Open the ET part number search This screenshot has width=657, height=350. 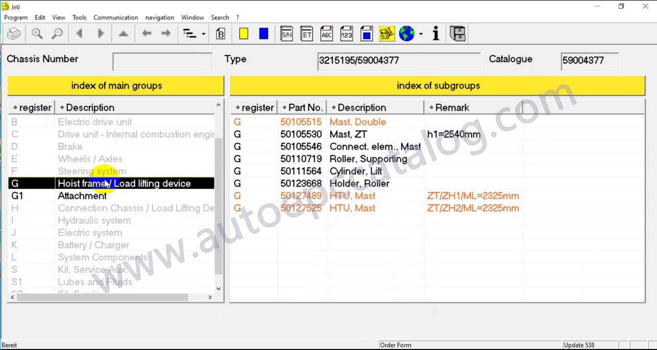tap(306, 34)
